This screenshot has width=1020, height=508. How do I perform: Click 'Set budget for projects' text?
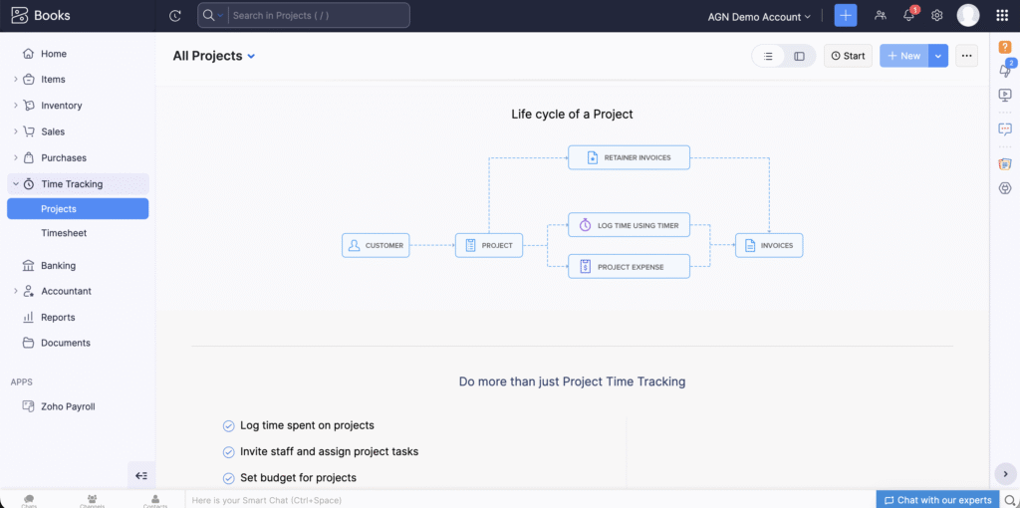299,477
